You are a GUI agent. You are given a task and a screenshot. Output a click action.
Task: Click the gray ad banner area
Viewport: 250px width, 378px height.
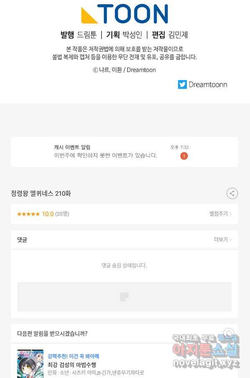[x=124, y=297]
